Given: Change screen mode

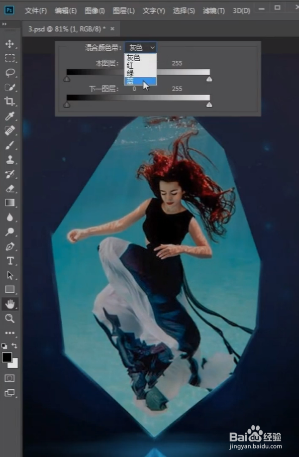Looking at the screenshot, I should 9,393.
